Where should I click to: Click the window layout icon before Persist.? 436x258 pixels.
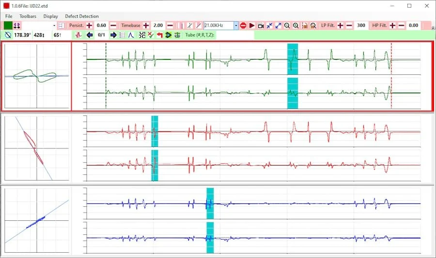coord(62,26)
